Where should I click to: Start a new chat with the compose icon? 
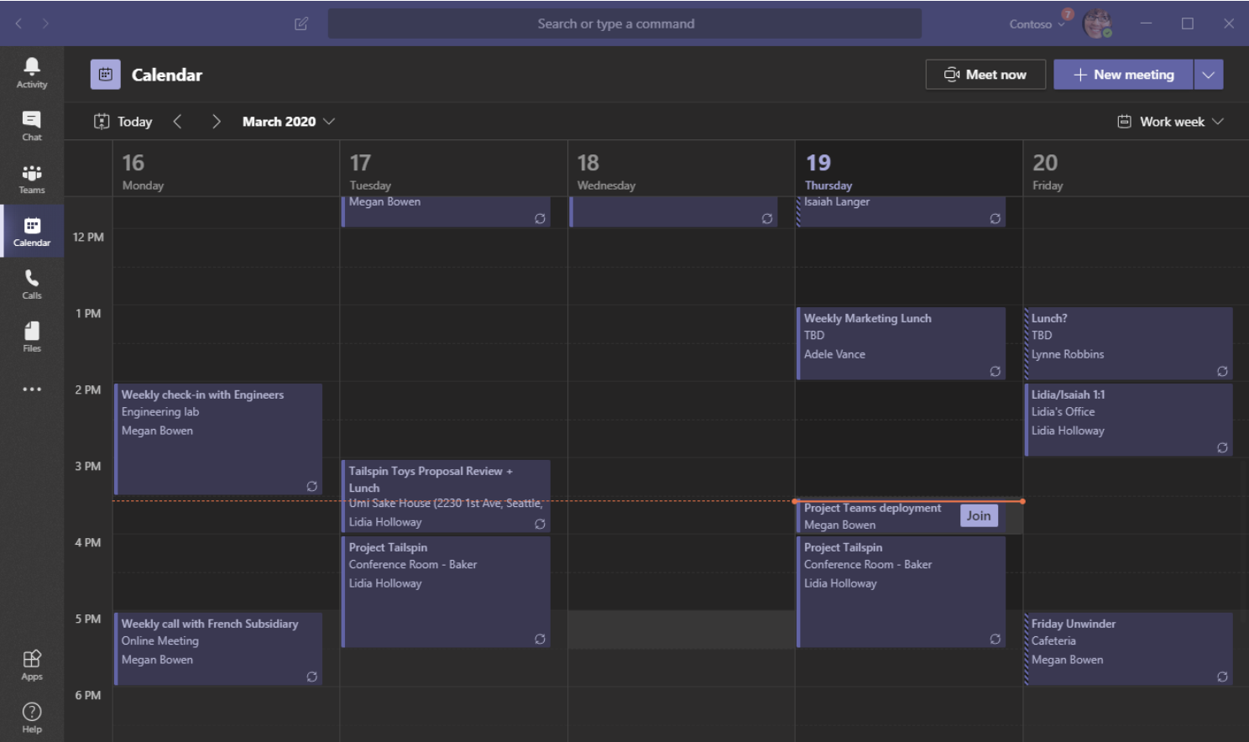[x=300, y=25]
